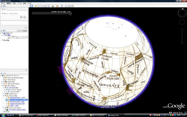
Task: Record a tour from the toolbar
Action: [49, 6]
